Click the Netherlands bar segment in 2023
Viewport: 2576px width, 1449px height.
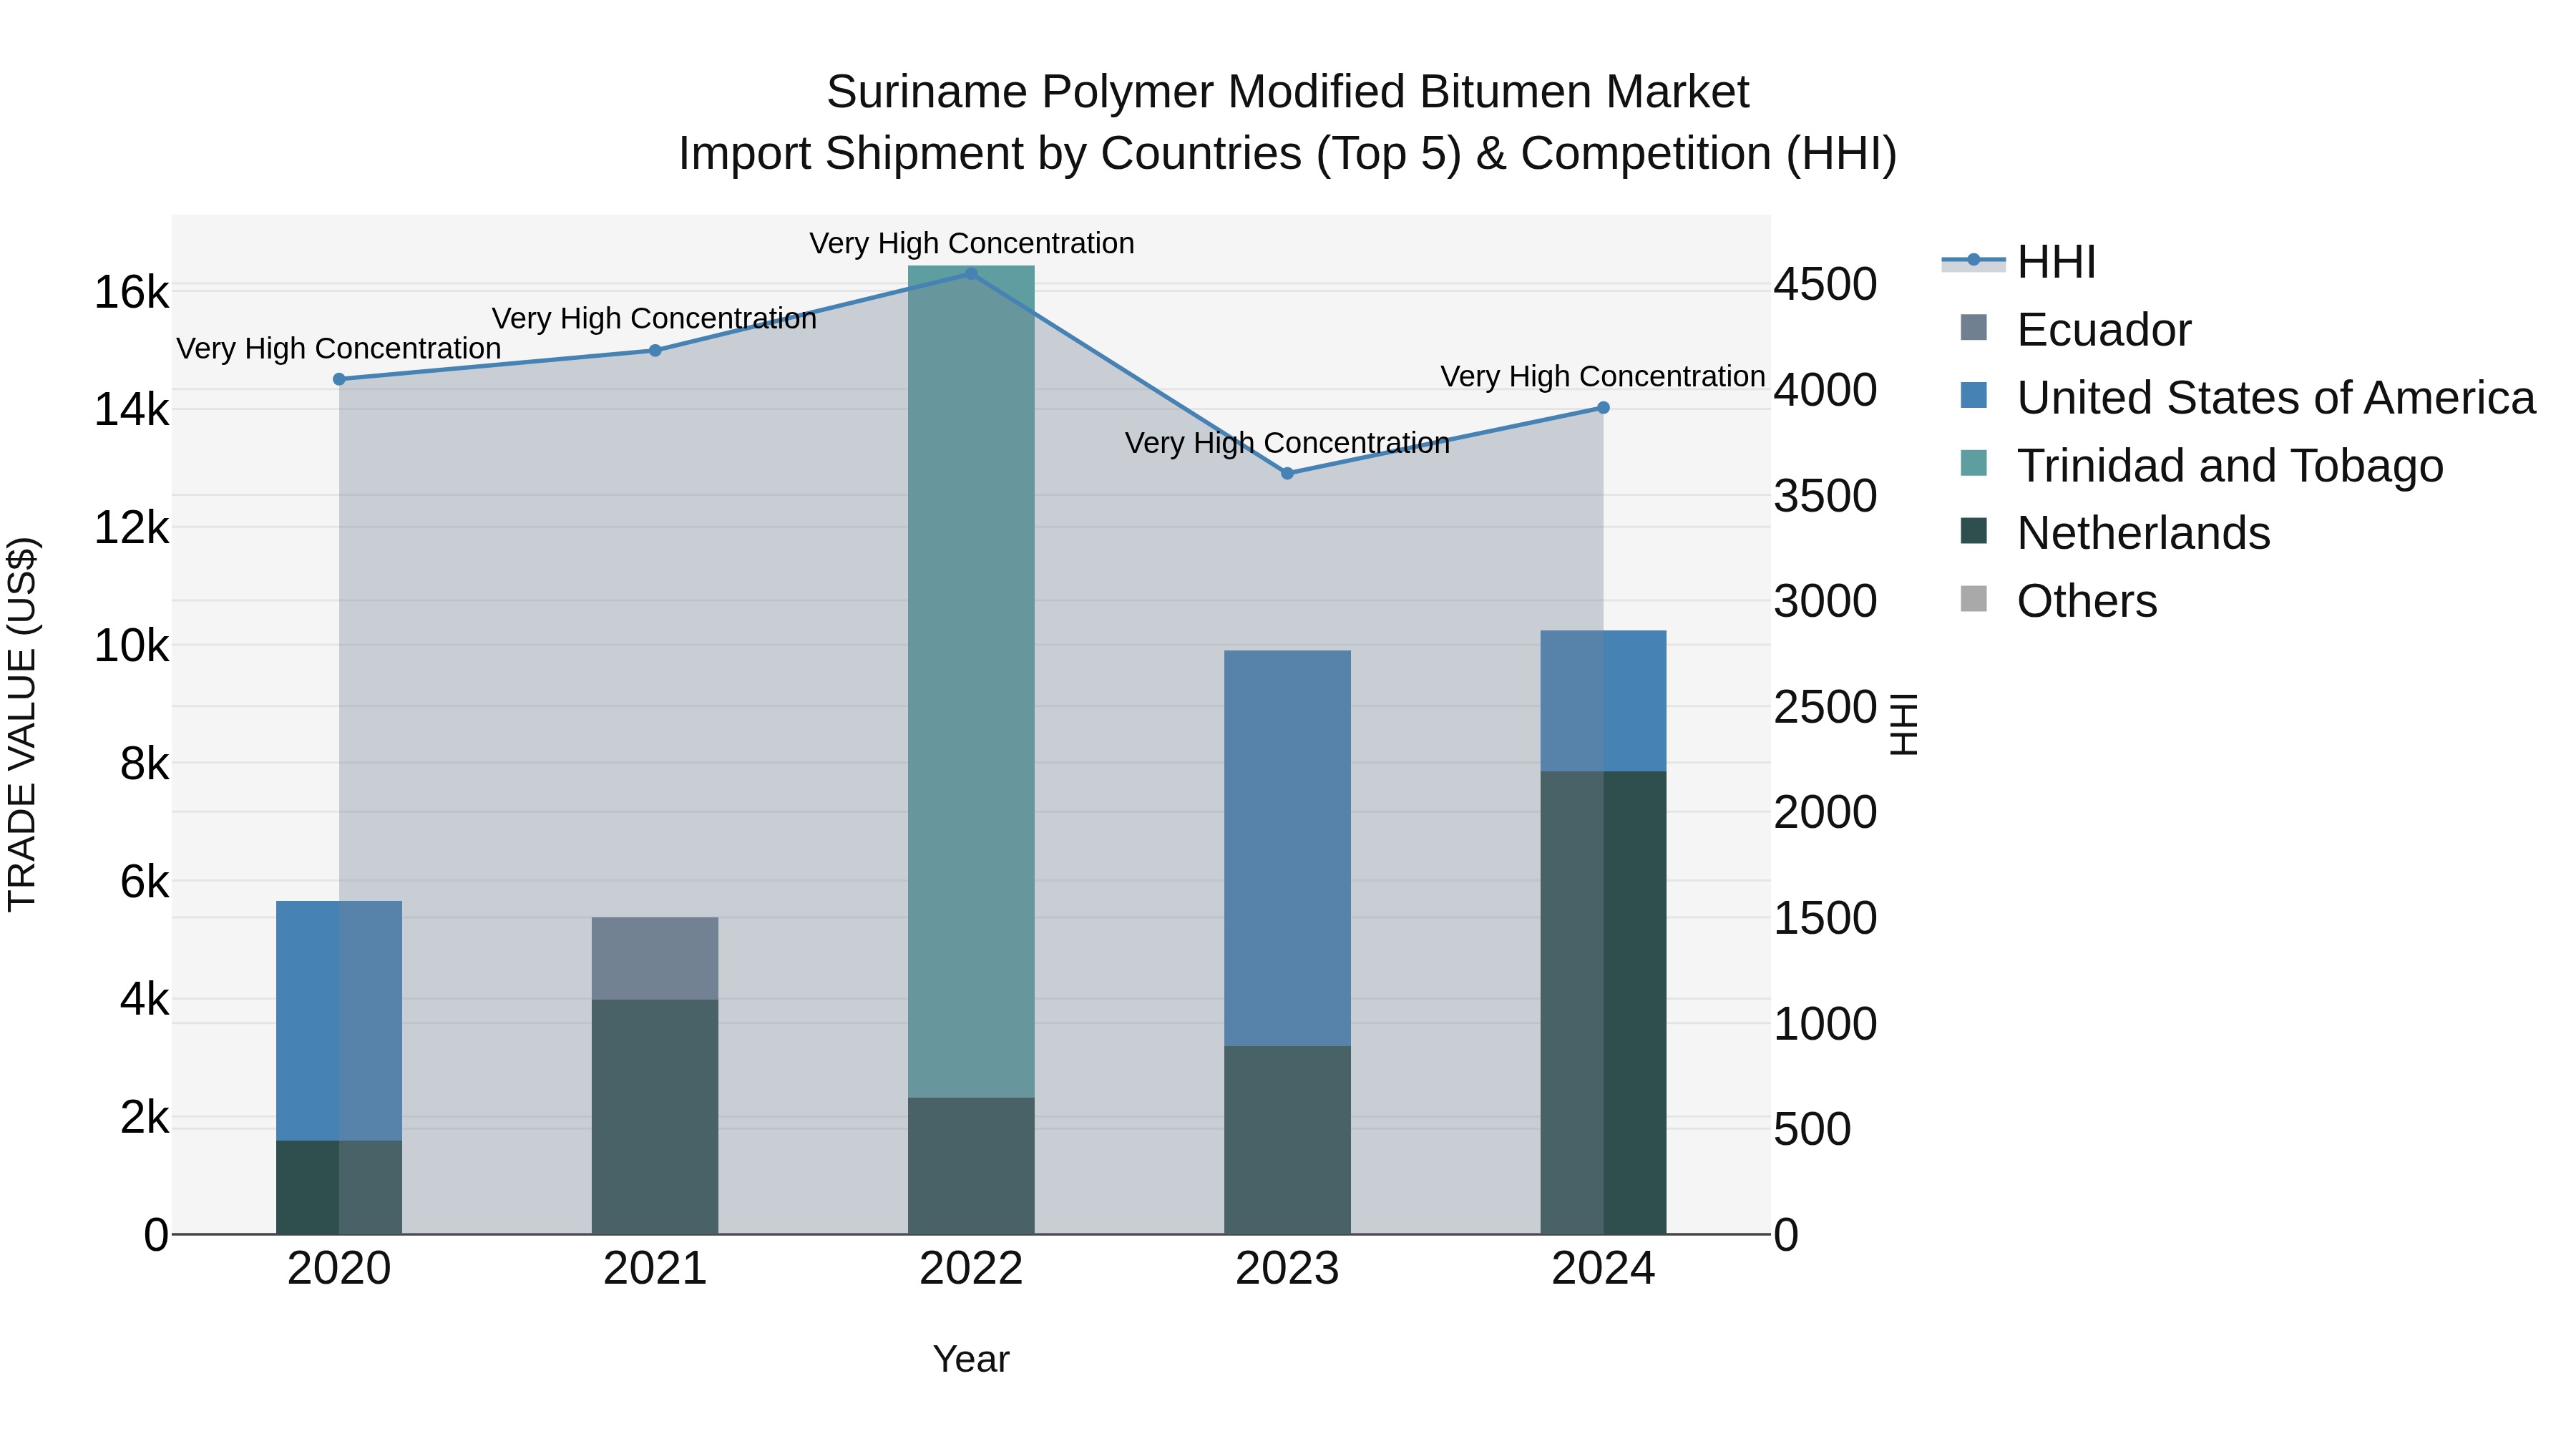coord(1287,1140)
